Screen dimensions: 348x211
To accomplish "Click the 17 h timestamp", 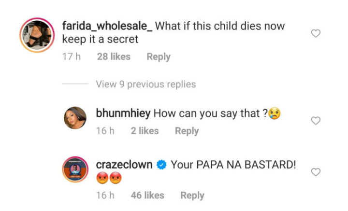I will (71, 56).
